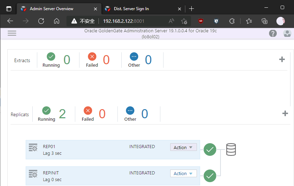This screenshot has width=294, height=186.
Task: Click the plus icon to add Extract
Action: pos(282,59)
